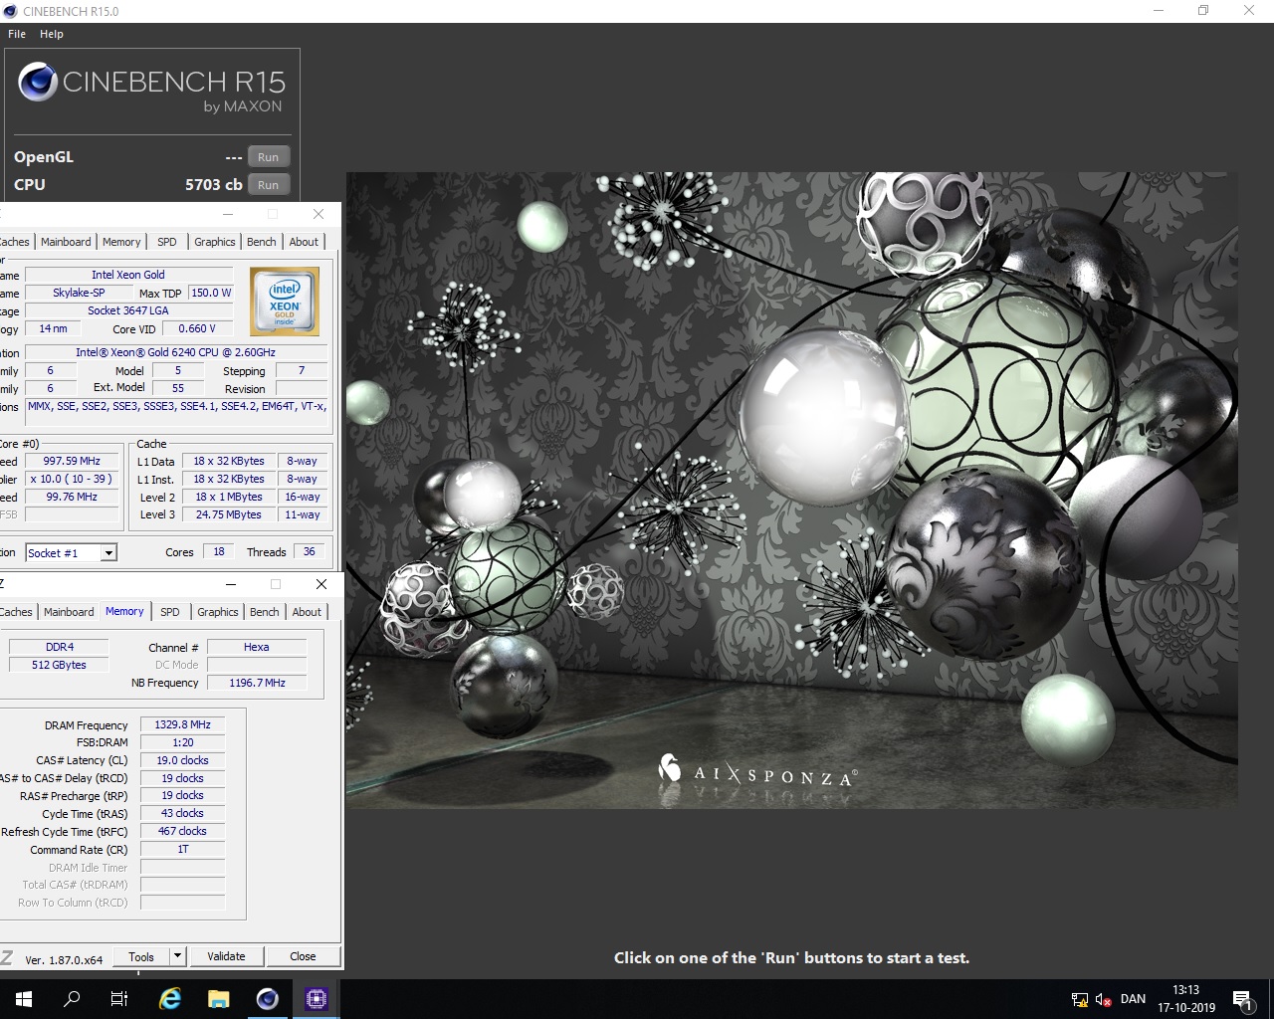This screenshot has height=1019, width=1274.
Task: Open the Windows Start menu
Action: click(x=24, y=999)
